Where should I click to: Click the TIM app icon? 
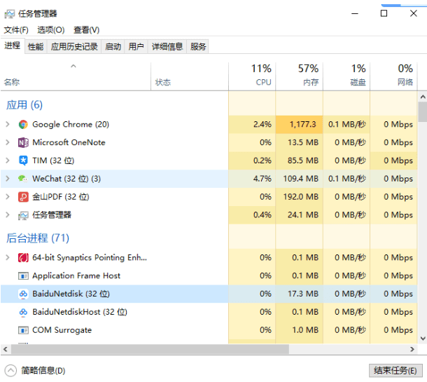point(23,161)
